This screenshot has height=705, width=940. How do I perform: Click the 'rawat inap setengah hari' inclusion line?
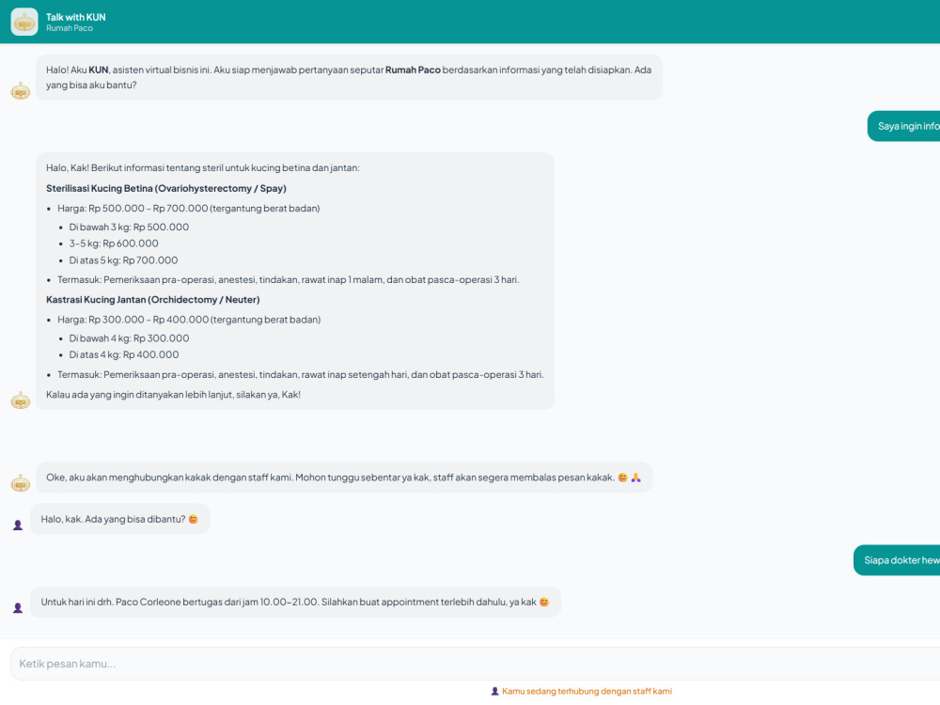click(x=301, y=375)
